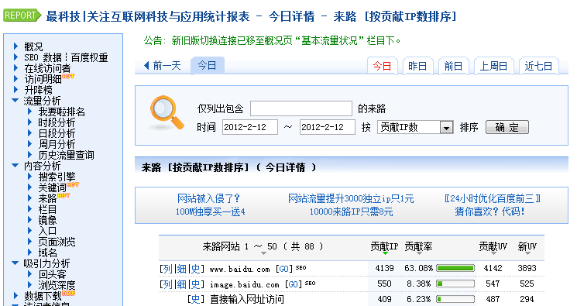Collapse the 内容分析 tree section

click(x=15, y=165)
